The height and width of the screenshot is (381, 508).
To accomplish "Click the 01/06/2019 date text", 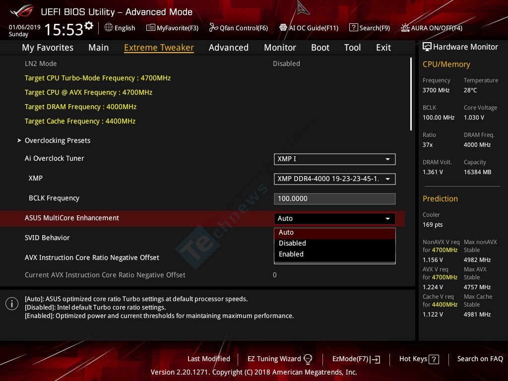I will pyautogui.click(x=24, y=27).
